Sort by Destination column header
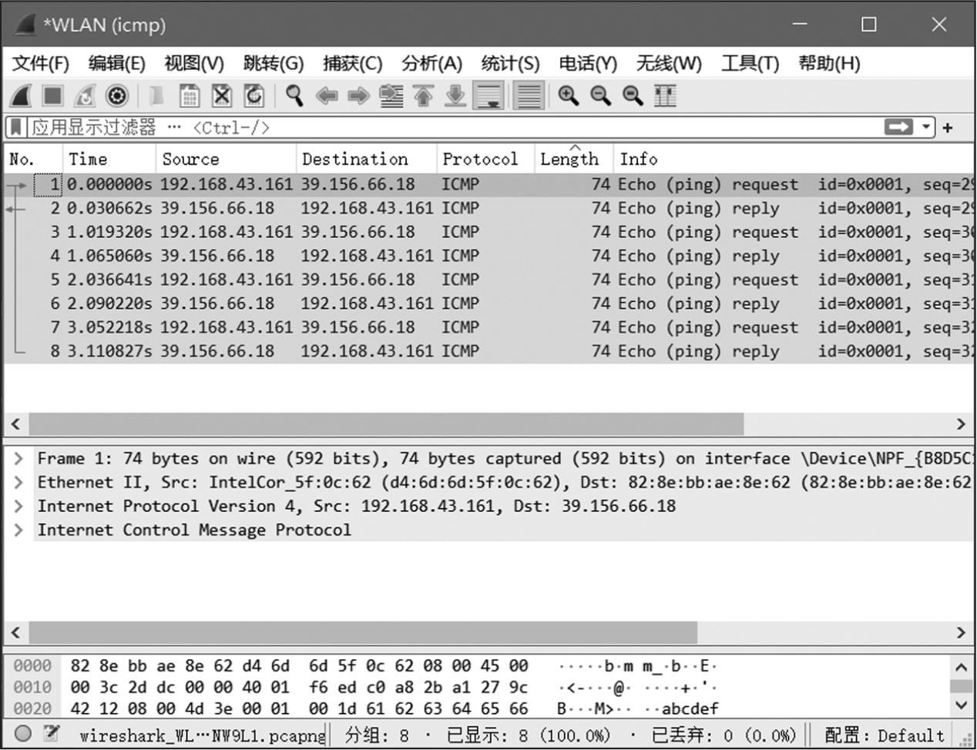Screen dimensions: 977x750 pyautogui.click(x=367, y=159)
